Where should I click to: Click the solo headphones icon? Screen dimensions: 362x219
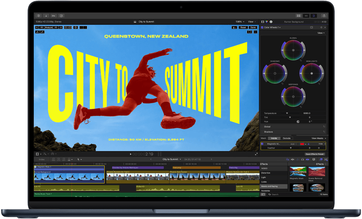(x=302, y=159)
